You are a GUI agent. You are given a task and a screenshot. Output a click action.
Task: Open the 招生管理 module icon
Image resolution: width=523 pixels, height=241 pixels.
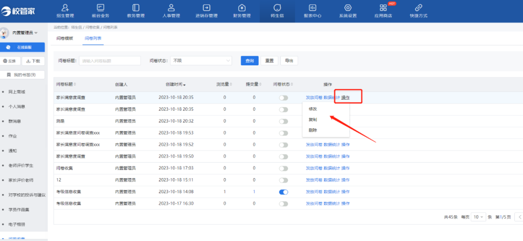(65, 8)
